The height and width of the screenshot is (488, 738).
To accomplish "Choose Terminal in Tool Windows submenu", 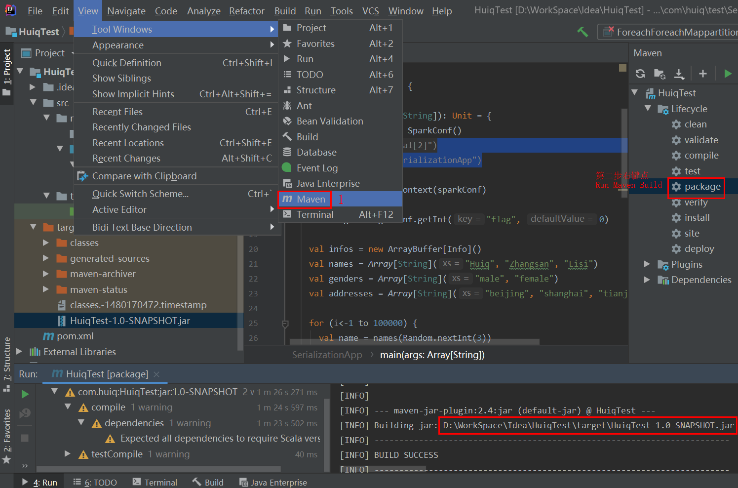I will click(x=341, y=215).
